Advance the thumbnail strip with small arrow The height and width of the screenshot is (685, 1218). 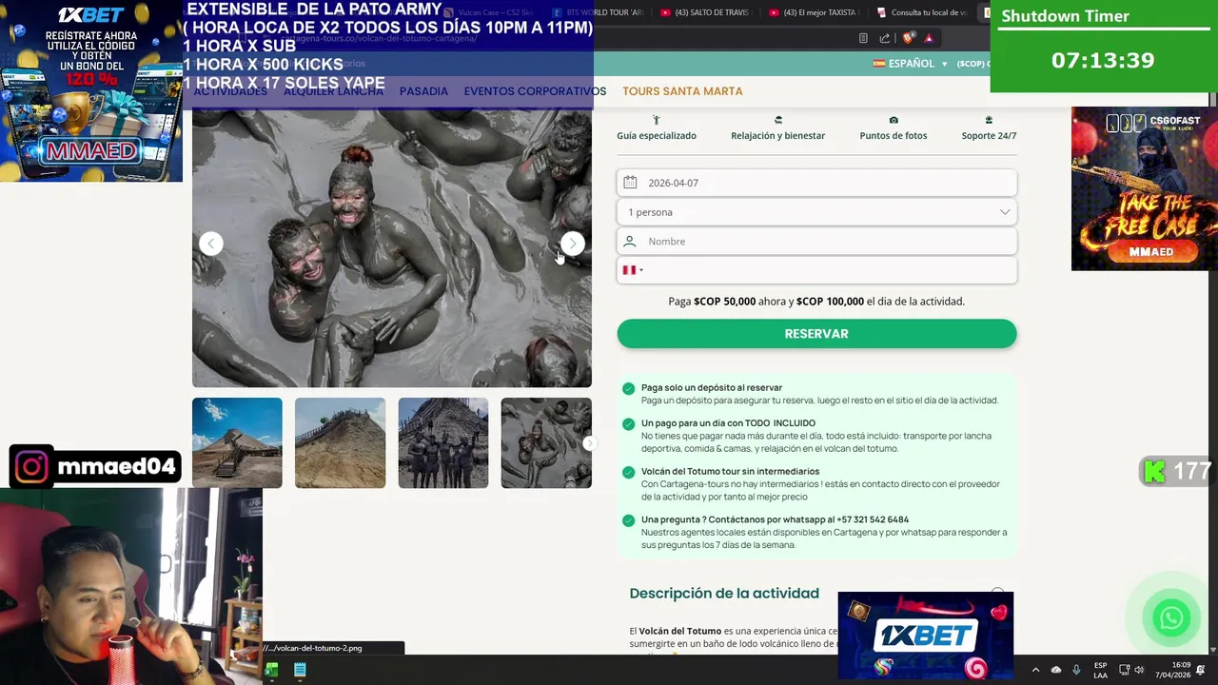click(x=589, y=443)
